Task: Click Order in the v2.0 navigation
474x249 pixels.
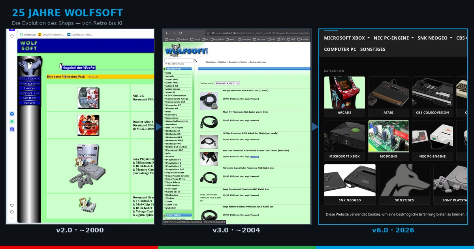Action: (30, 98)
